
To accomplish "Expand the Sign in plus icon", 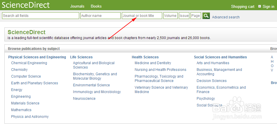I will point(259,6).
